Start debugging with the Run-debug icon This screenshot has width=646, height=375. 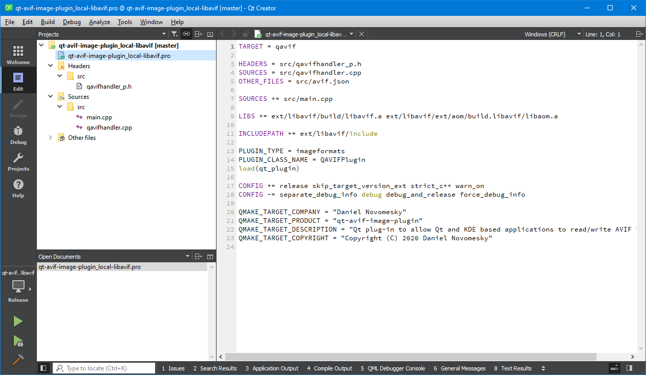click(x=18, y=341)
